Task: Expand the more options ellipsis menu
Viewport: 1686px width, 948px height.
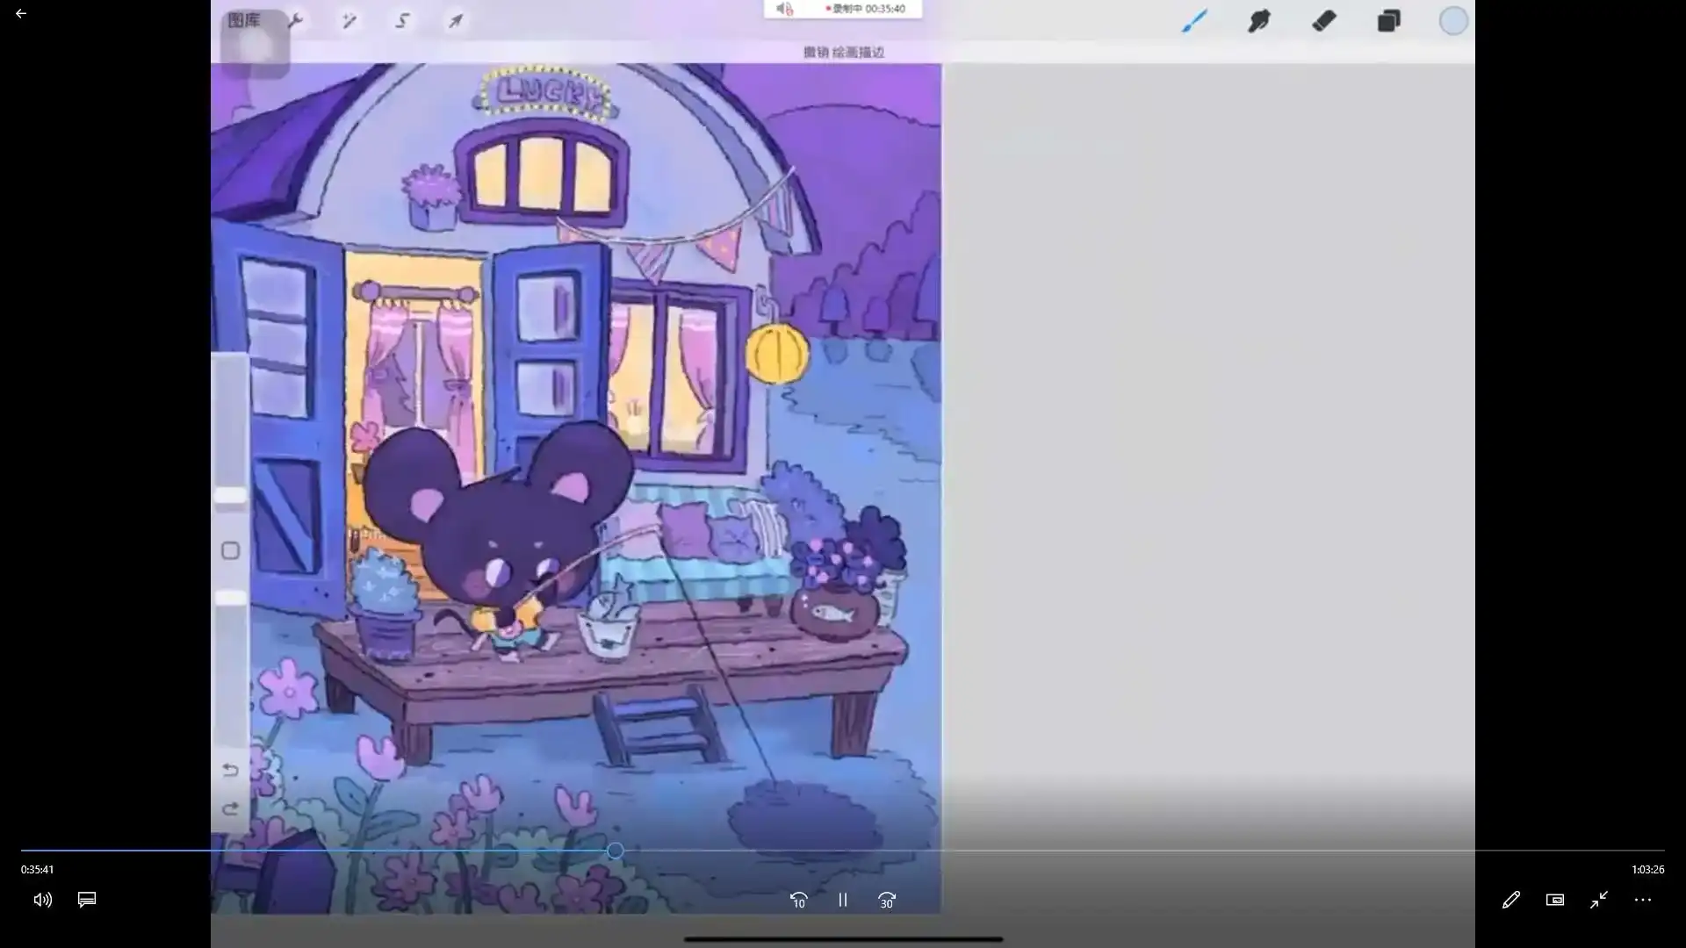Action: tap(1642, 900)
